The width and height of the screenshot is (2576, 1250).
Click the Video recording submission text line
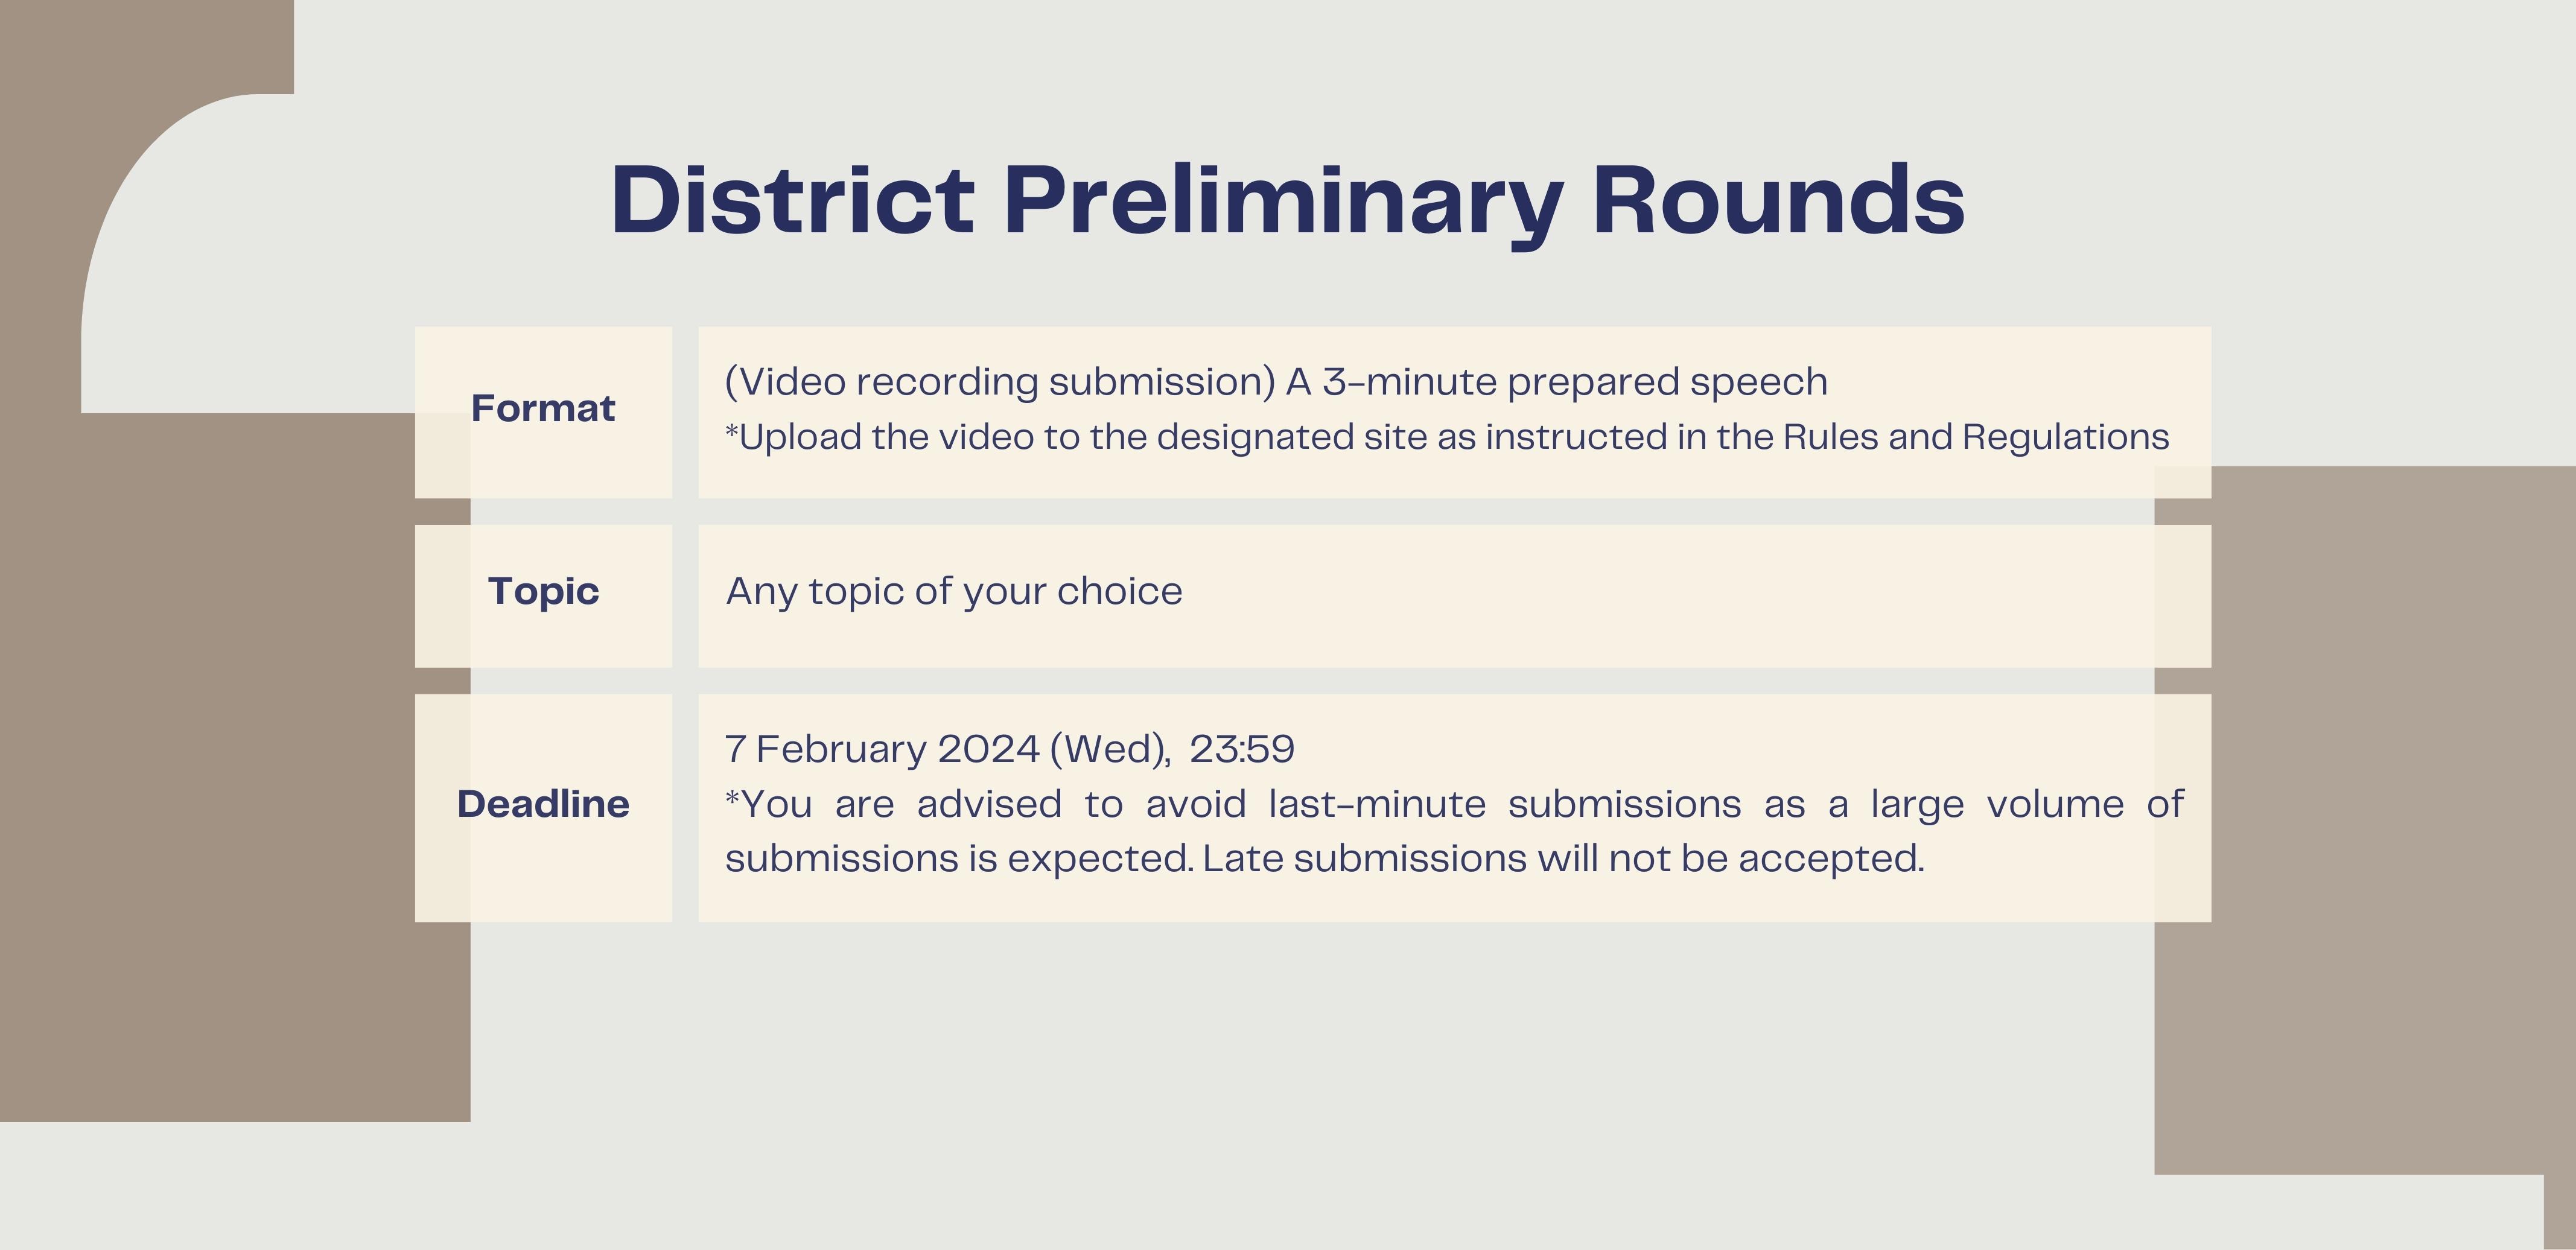[1276, 382]
